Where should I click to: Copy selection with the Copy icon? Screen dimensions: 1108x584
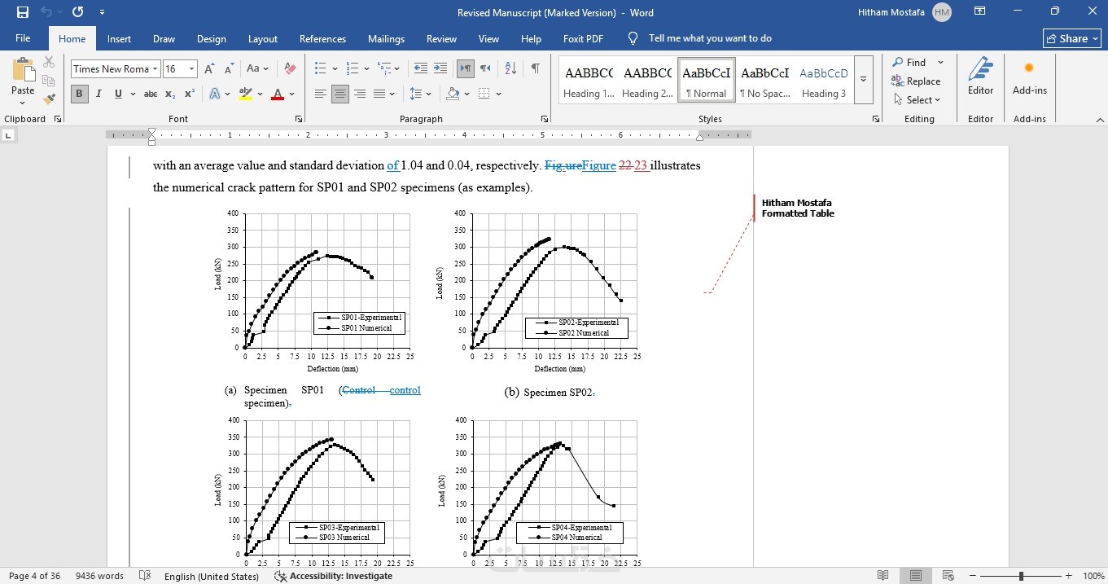[x=49, y=80]
